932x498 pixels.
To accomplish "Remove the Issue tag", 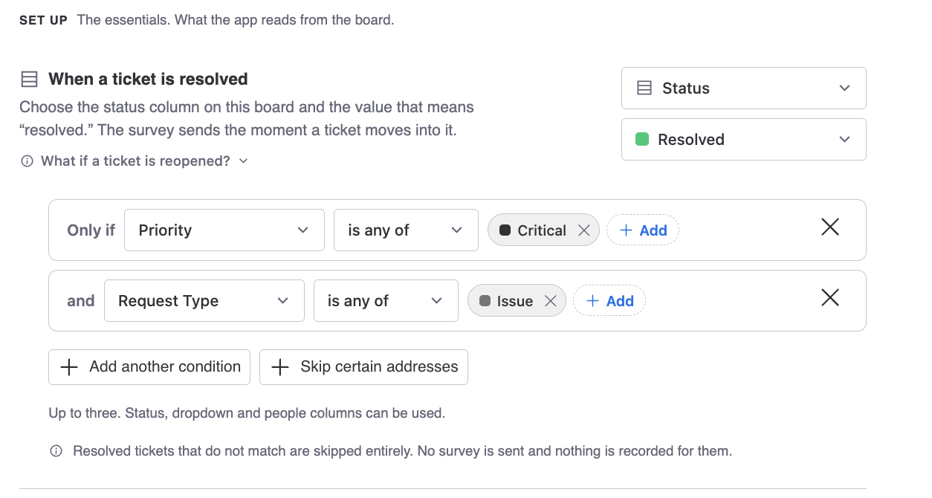I will (551, 301).
